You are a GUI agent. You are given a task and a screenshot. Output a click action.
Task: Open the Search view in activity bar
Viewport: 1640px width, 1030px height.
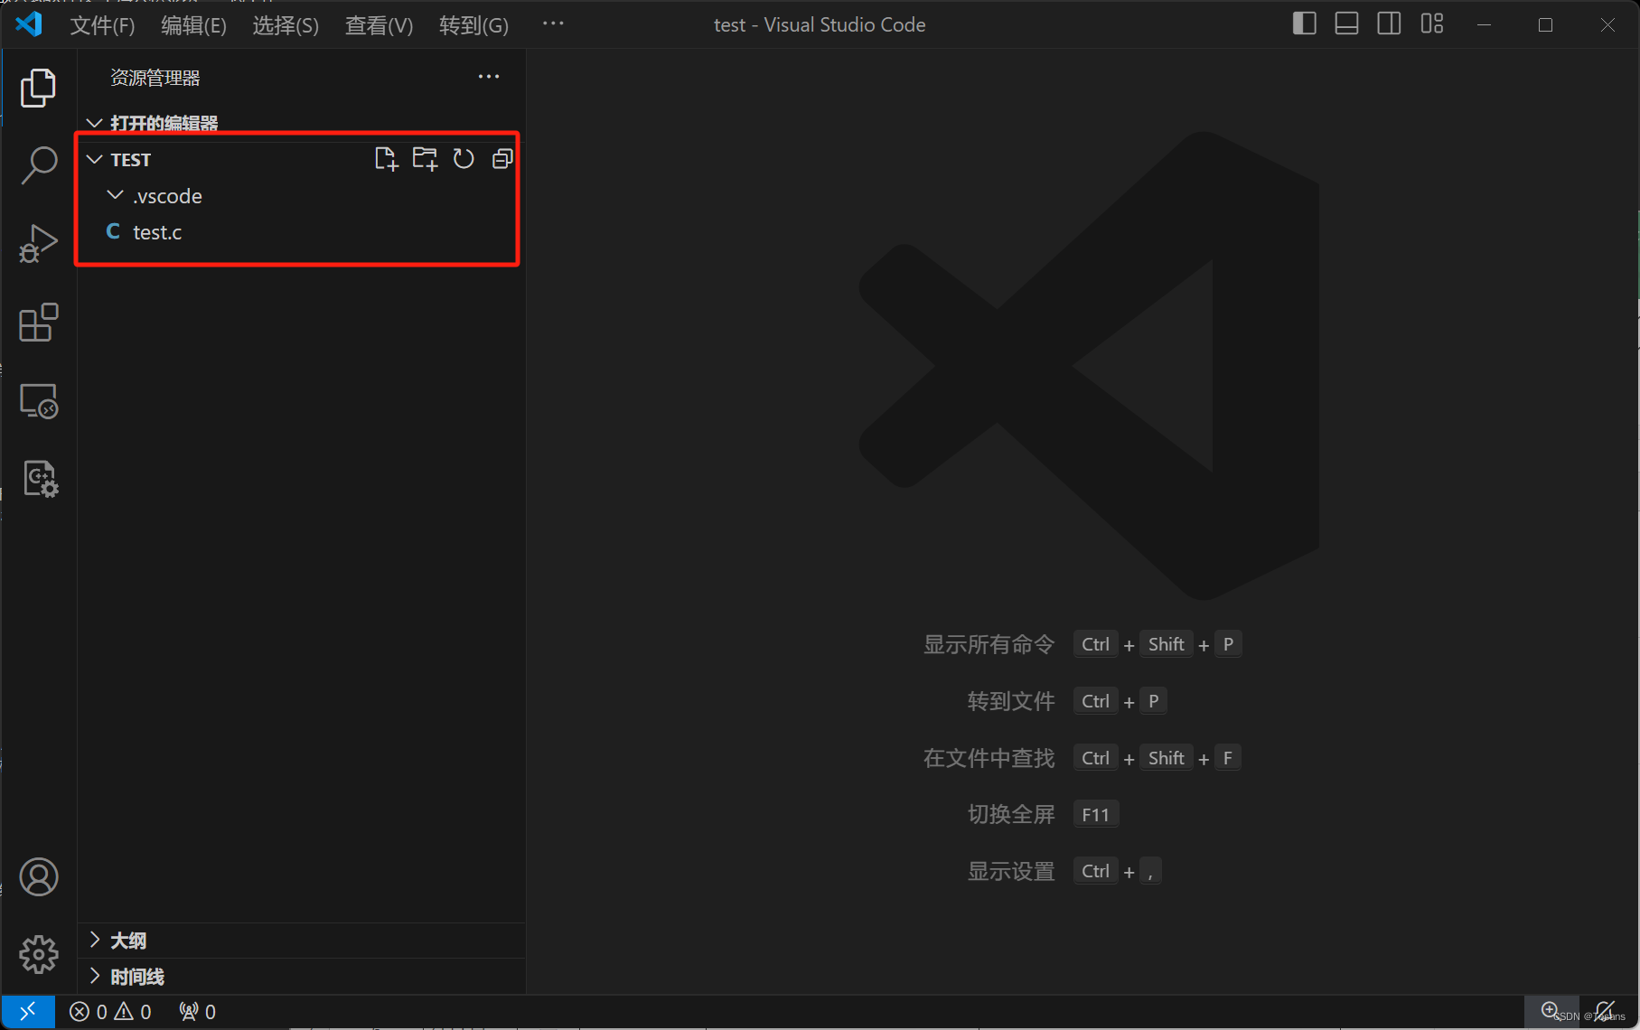pyautogui.click(x=38, y=165)
